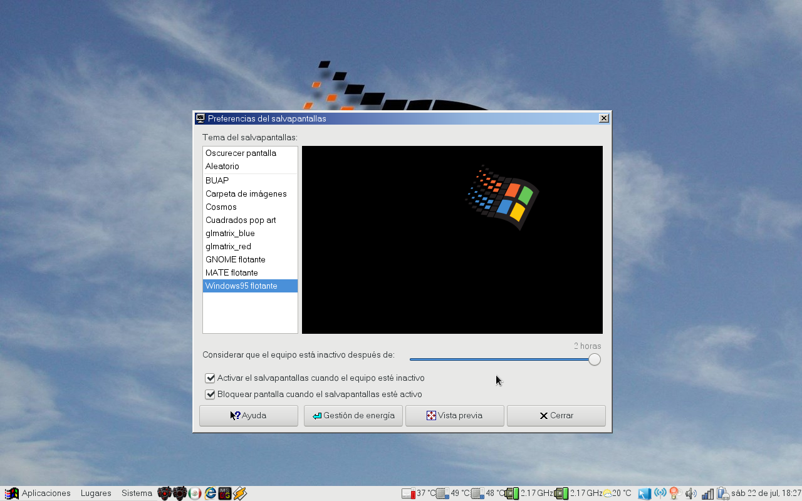The image size is (802, 501).
Task: Click the 48 °C temperature sensor applet
Action: pyautogui.click(x=487, y=493)
